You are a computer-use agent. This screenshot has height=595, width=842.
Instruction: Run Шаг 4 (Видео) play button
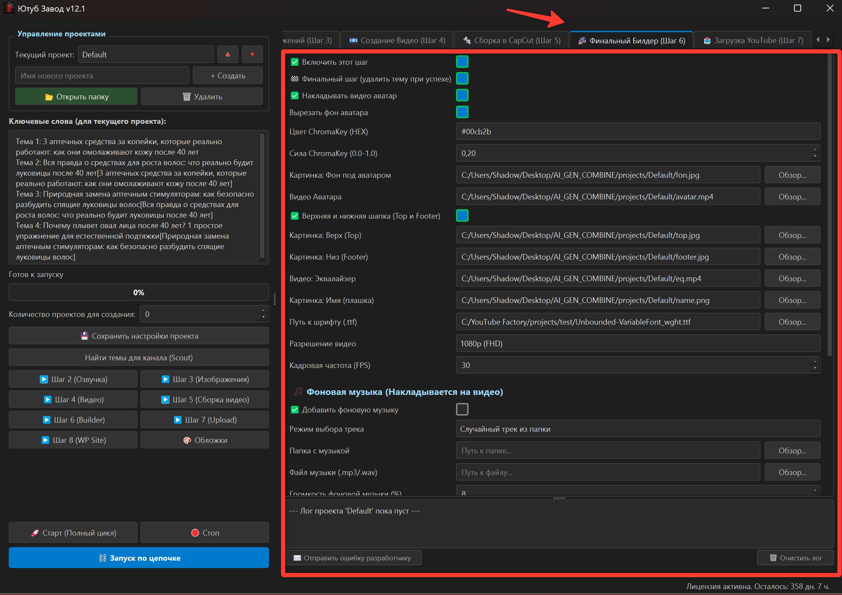pyautogui.click(x=73, y=399)
